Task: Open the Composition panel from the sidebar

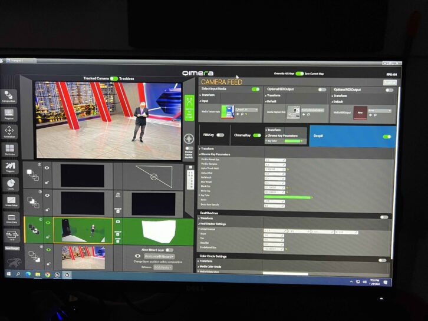Action: [x=10, y=97]
